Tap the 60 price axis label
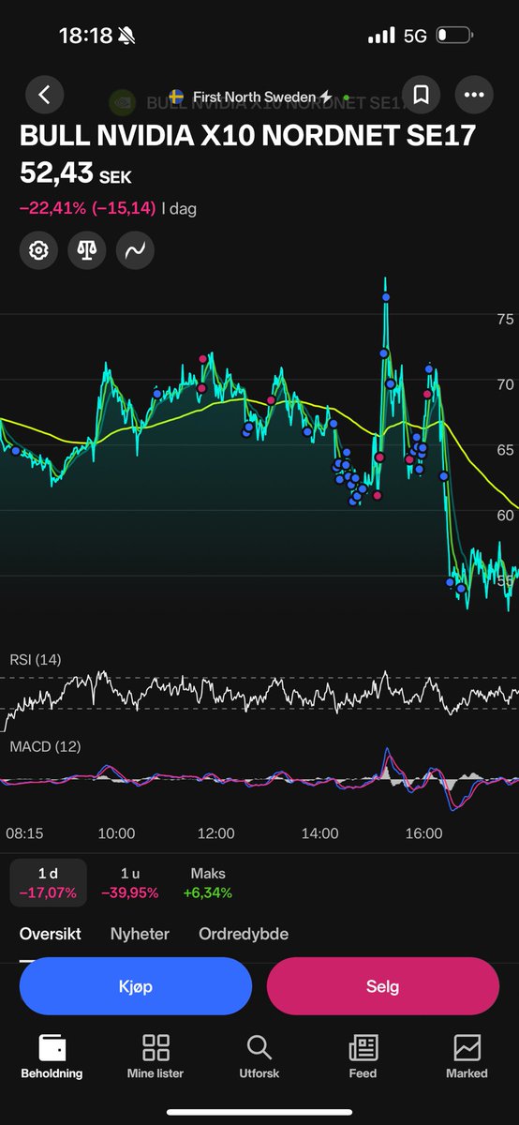The image size is (519, 1125). 505,515
